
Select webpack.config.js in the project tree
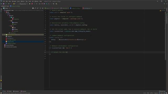point(11,43)
